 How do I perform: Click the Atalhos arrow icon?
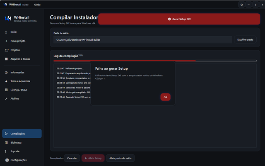point(6,99)
